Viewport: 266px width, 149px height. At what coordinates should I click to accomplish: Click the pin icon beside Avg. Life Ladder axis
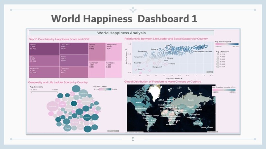(x=182, y=79)
